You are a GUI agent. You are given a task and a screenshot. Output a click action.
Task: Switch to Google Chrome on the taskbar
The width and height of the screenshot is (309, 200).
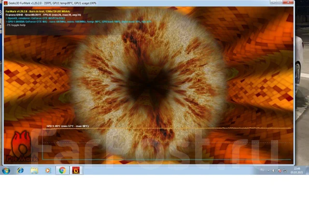62,171
